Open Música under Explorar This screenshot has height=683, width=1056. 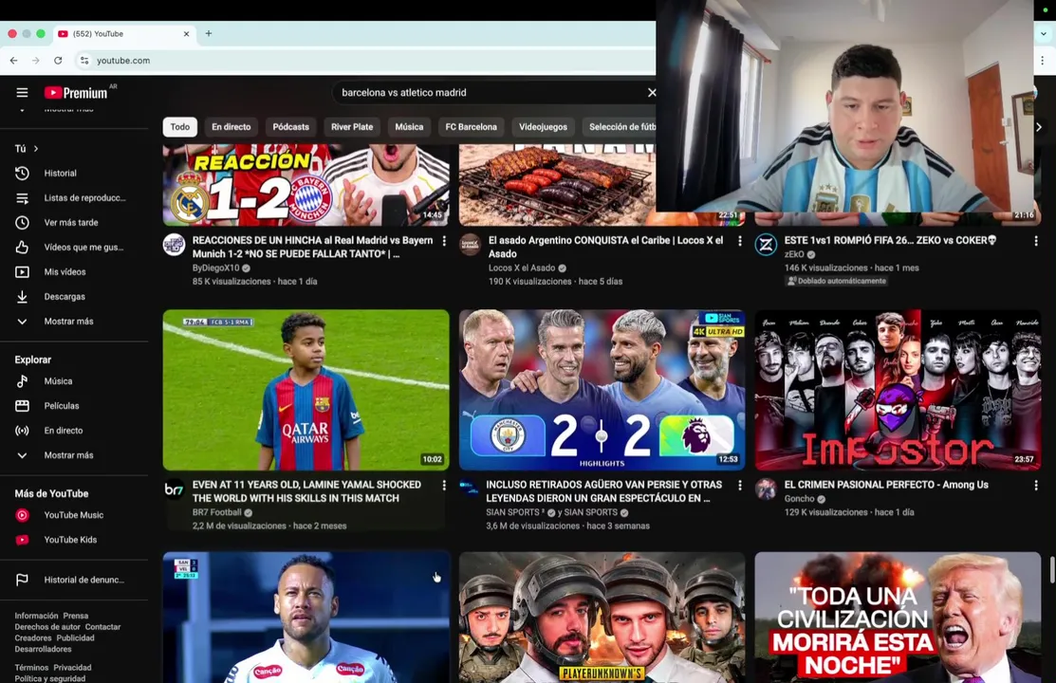(74, 381)
